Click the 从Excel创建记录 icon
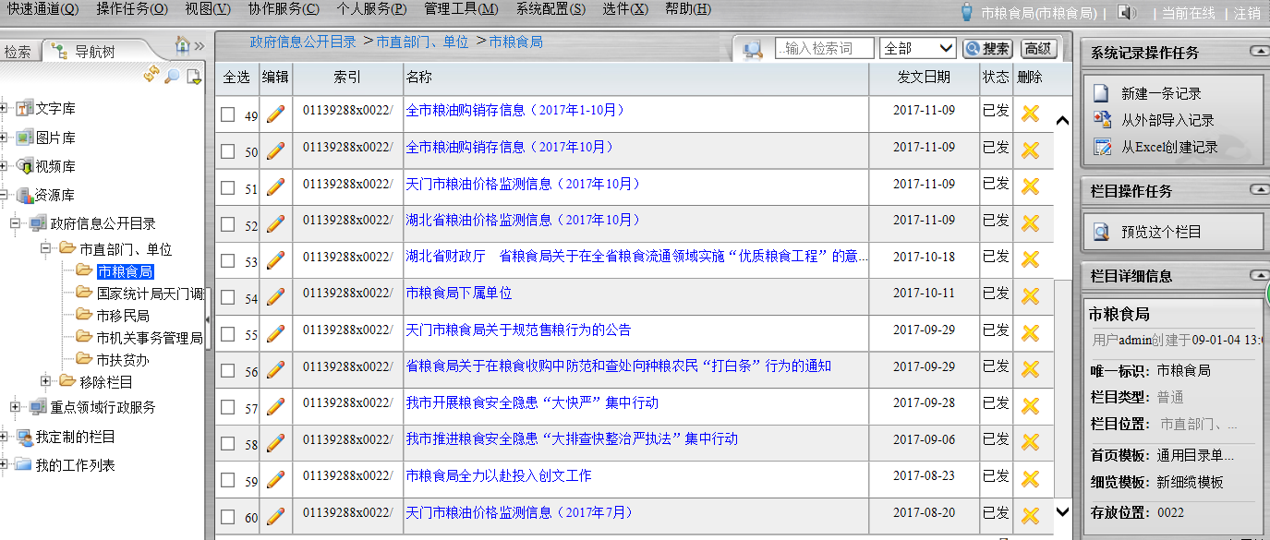The image size is (1270, 540). [1101, 147]
